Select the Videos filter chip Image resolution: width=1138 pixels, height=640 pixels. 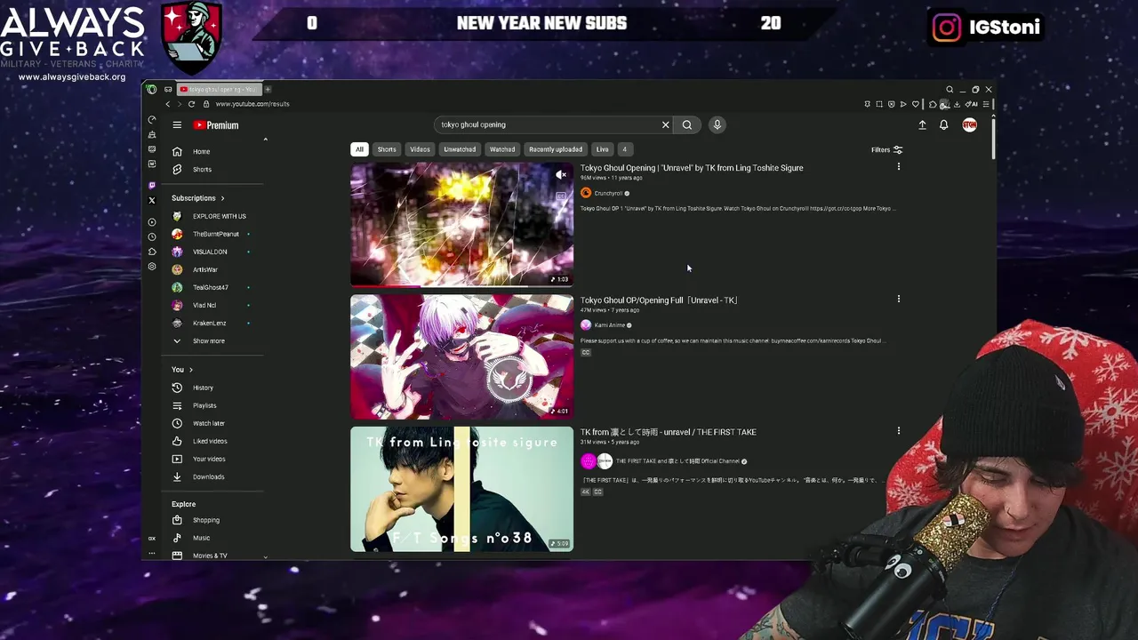(420, 149)
